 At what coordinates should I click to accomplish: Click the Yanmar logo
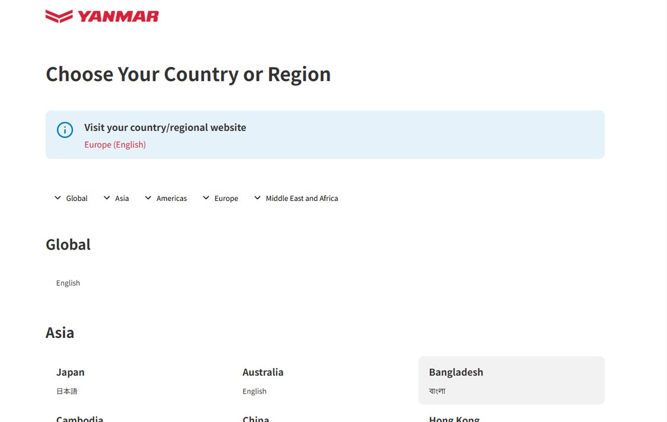point(102,16)
